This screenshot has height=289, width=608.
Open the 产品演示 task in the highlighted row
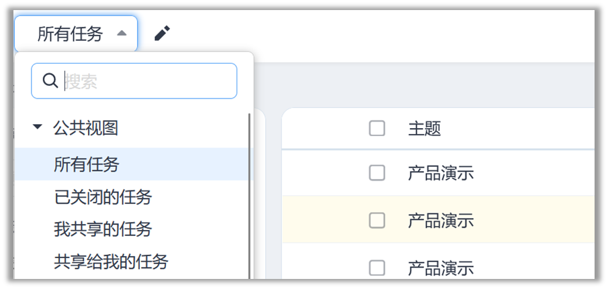tap(441, 220)
